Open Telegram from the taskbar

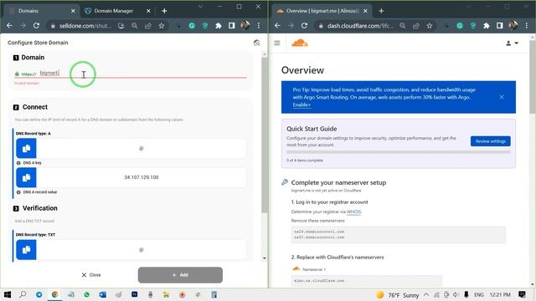point(39,294)
